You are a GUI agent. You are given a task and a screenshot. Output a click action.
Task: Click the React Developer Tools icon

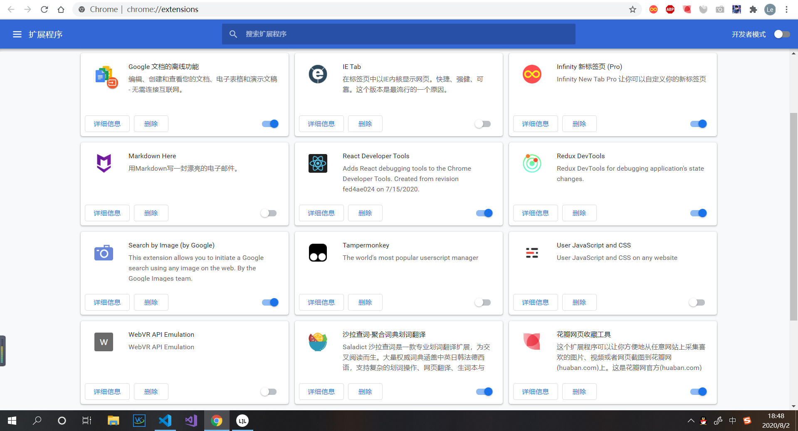click(318, 163)
